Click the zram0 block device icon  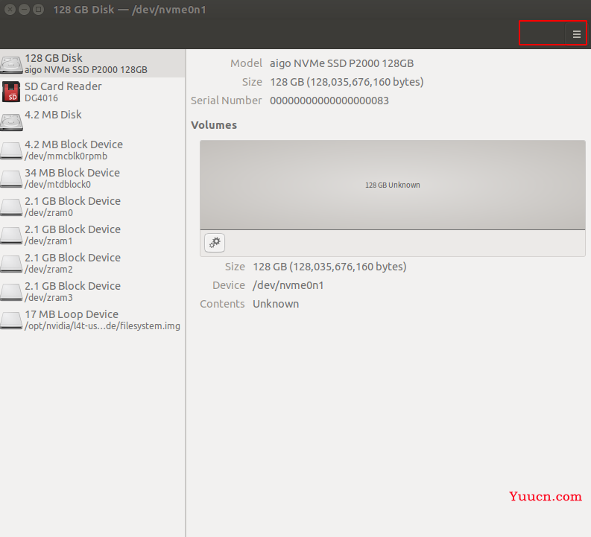tap(11, 207)
